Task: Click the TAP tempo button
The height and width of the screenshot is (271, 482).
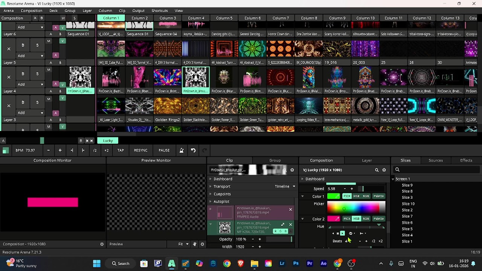Action: point(120,150)
